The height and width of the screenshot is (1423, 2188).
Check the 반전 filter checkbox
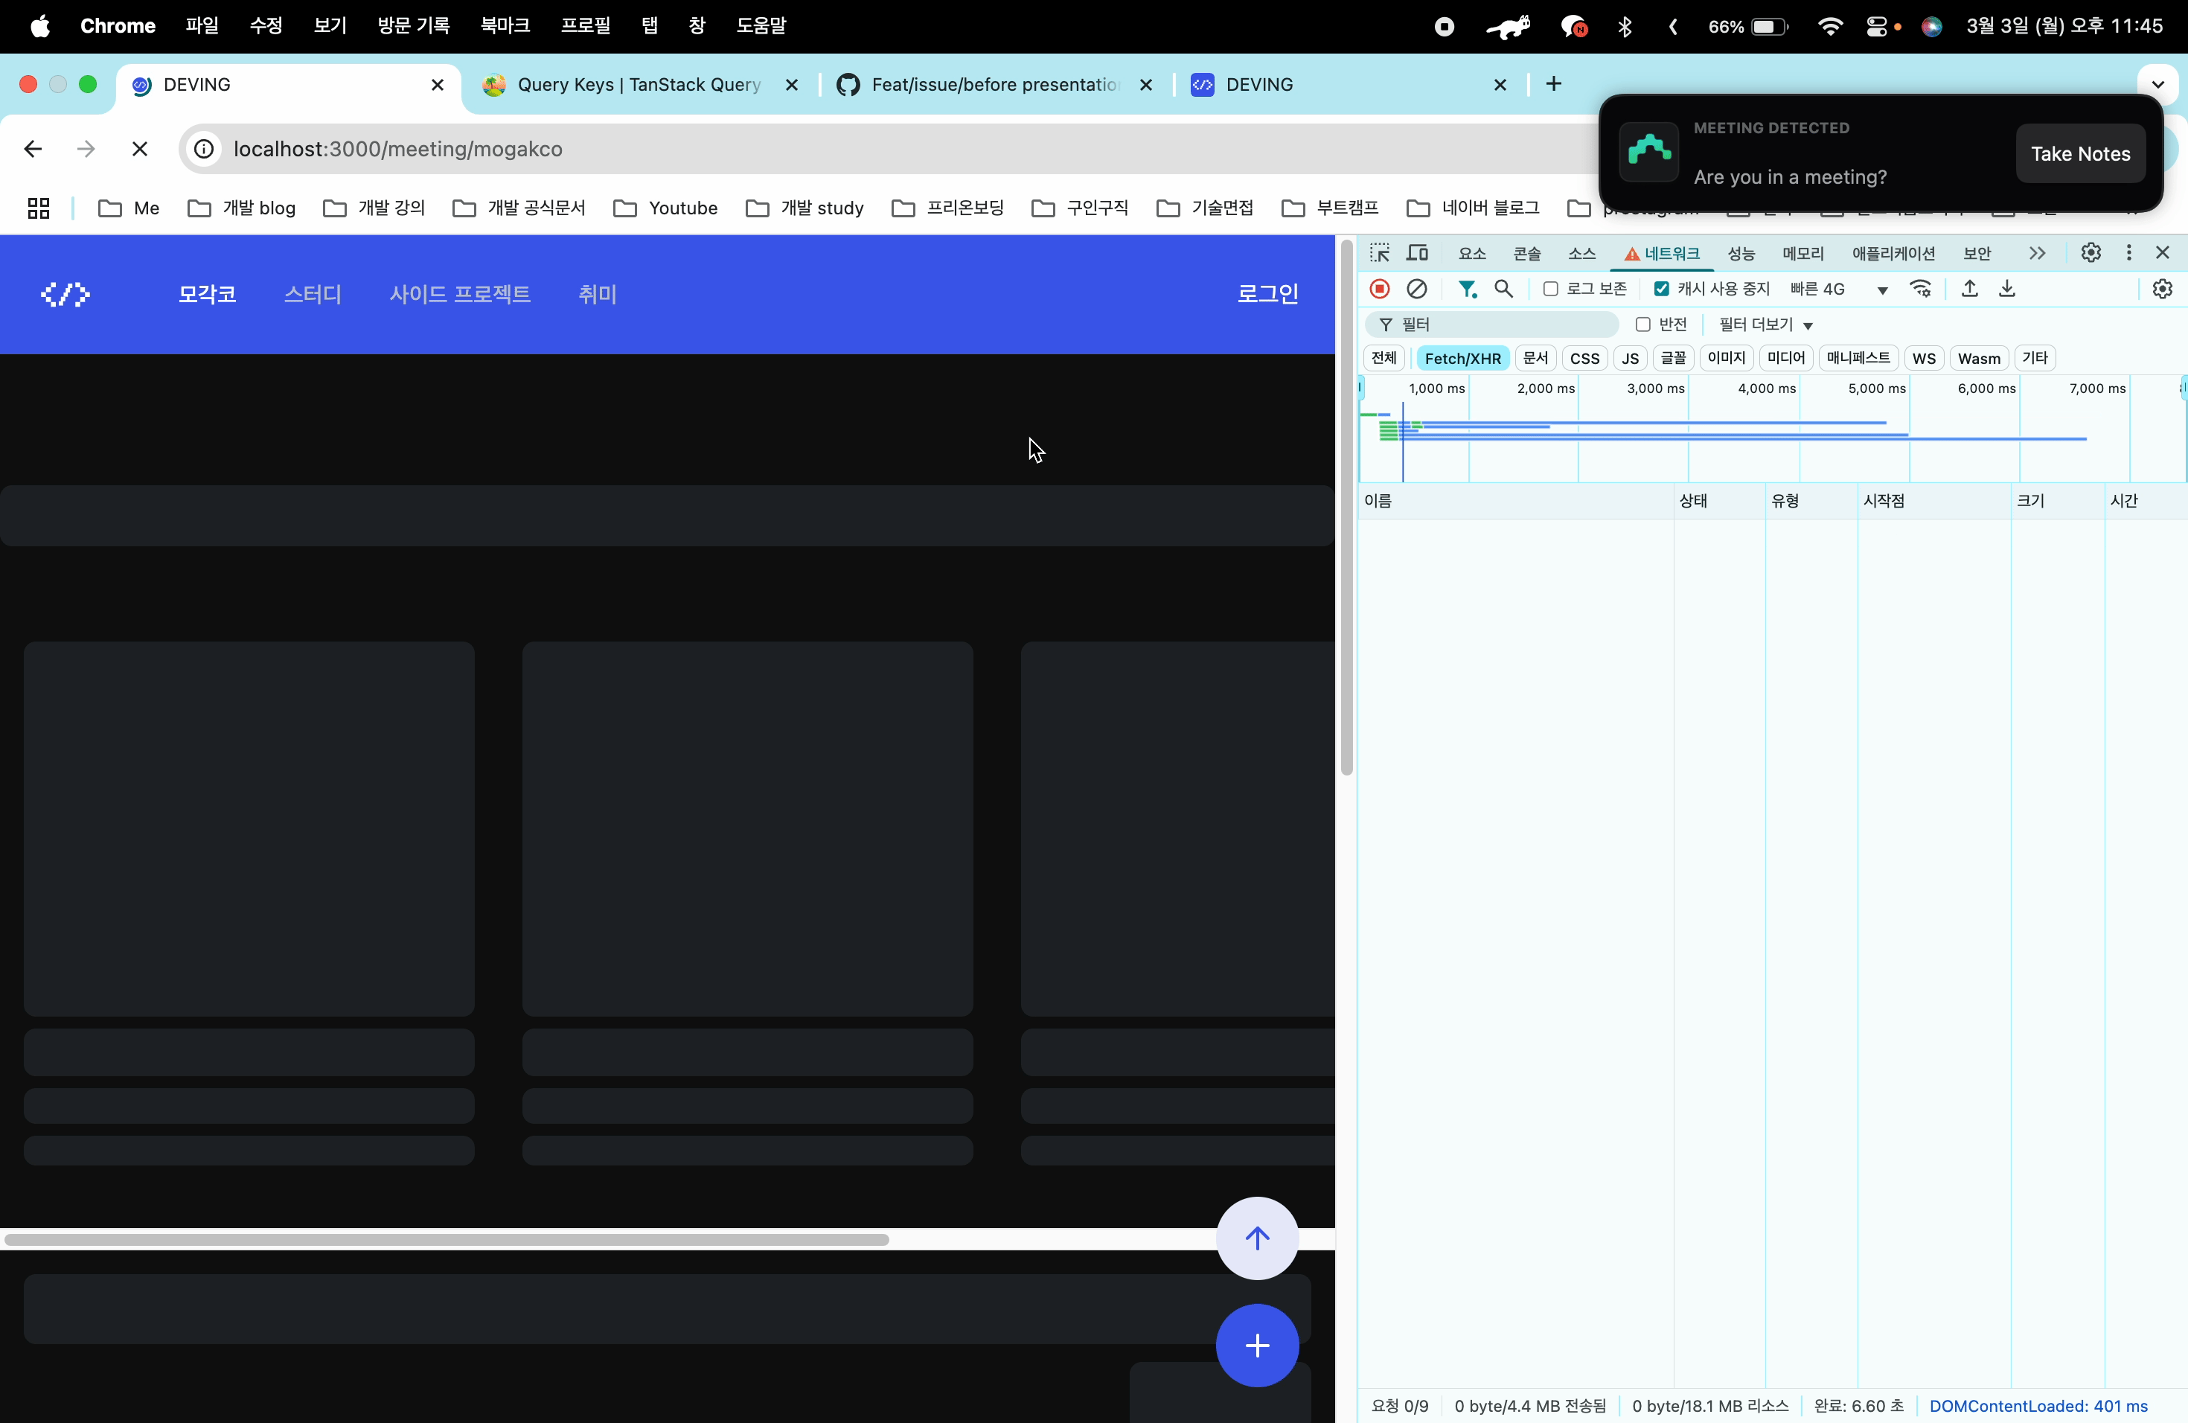(1642, 324)
